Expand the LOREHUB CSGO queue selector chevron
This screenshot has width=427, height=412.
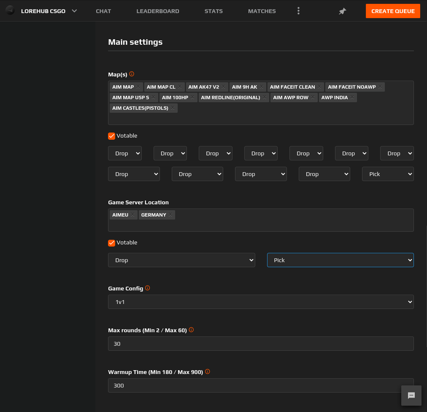click(74, 11)
